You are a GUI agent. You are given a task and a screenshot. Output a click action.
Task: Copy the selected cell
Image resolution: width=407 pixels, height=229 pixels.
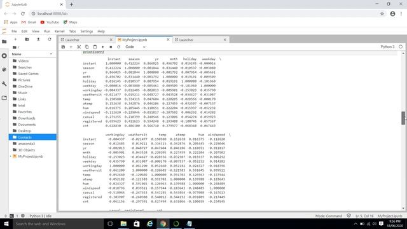[87, 47]
